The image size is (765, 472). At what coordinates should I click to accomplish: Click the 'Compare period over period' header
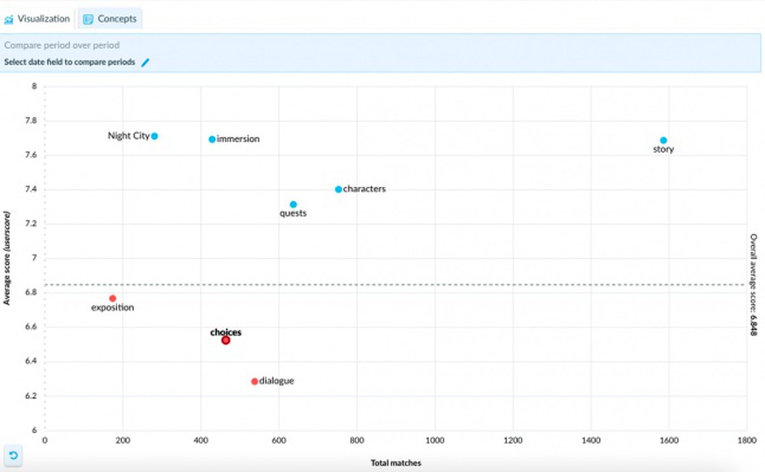(62, 46)
